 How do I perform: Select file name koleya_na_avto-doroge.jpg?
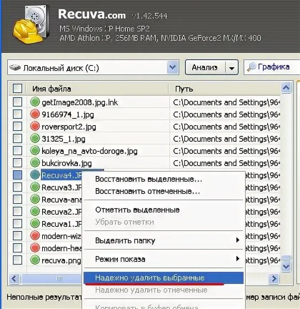[x=90, y=151]
